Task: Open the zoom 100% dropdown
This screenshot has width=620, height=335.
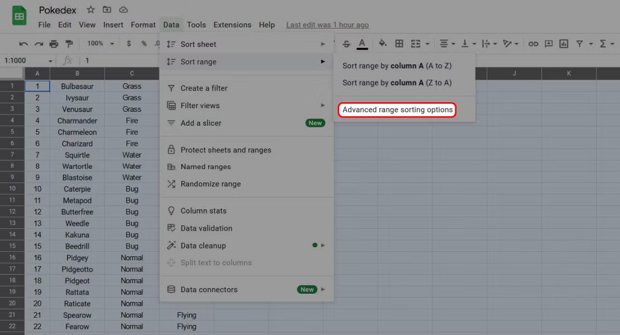Action: [100, 44]
